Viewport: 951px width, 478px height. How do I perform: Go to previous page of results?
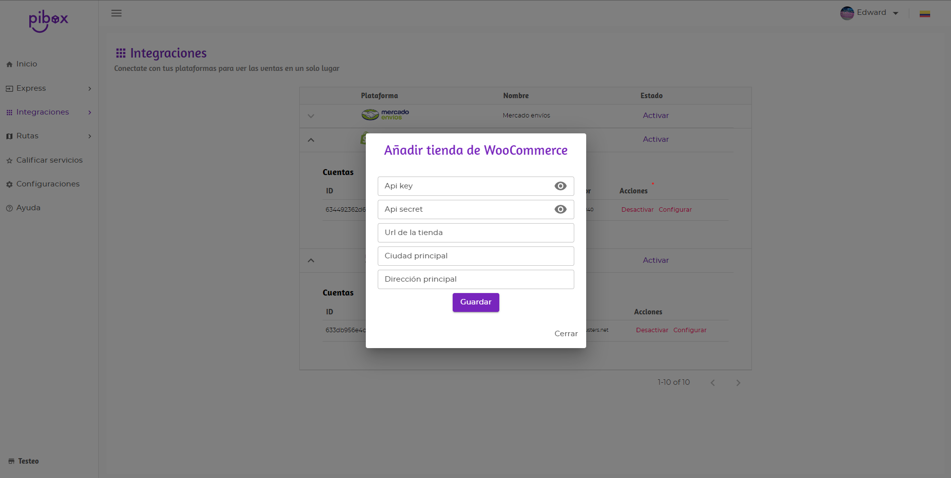713,383
